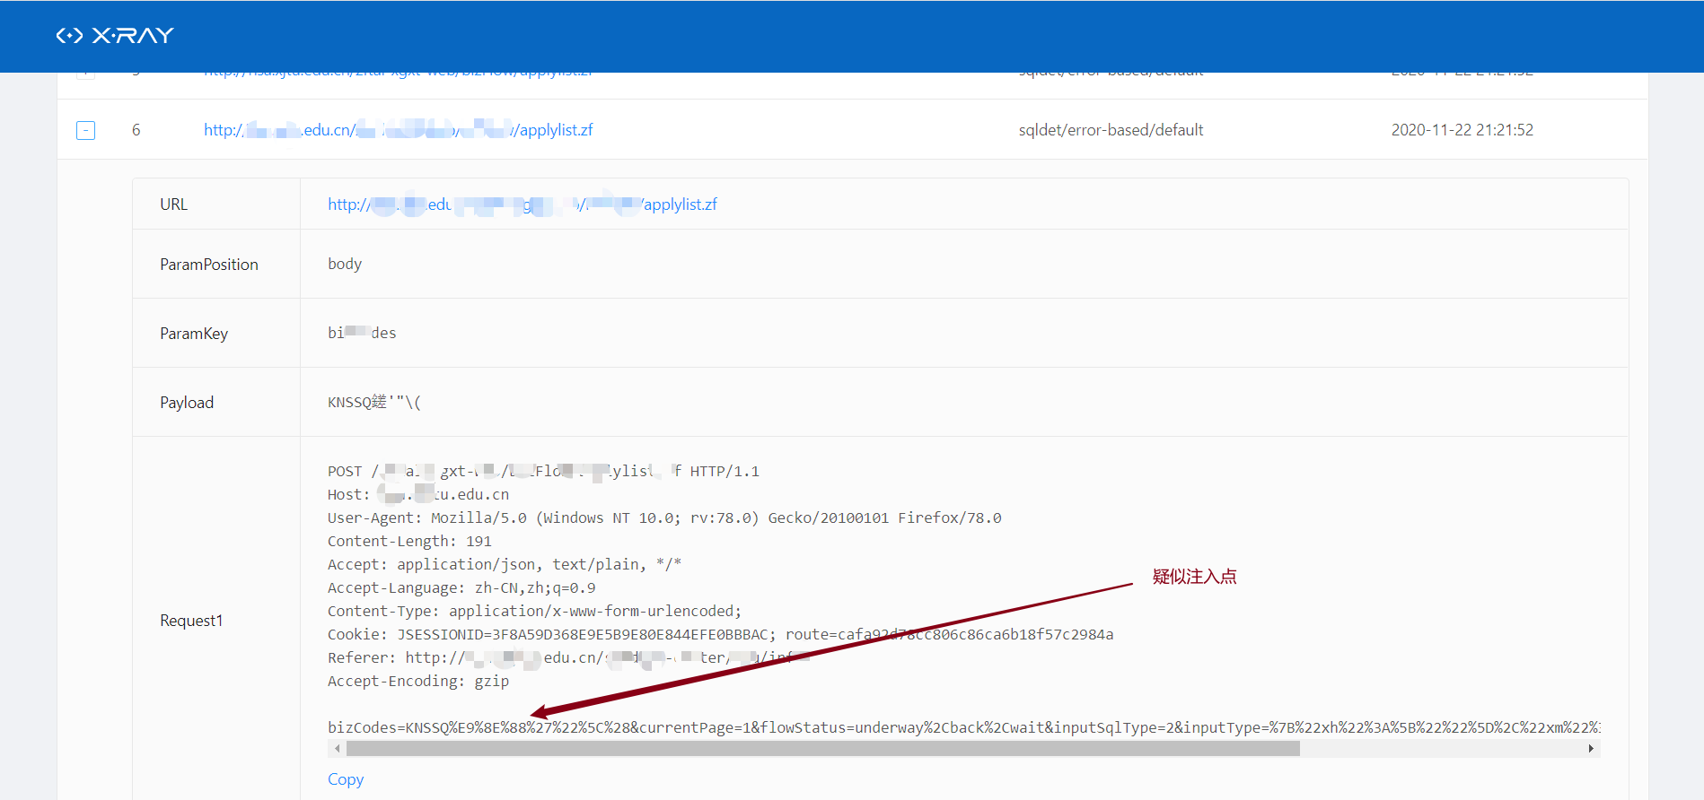The height and width of the screenshot is (800, 1704).
Task: Click the ParamPosition label
Action: (209, 264)
